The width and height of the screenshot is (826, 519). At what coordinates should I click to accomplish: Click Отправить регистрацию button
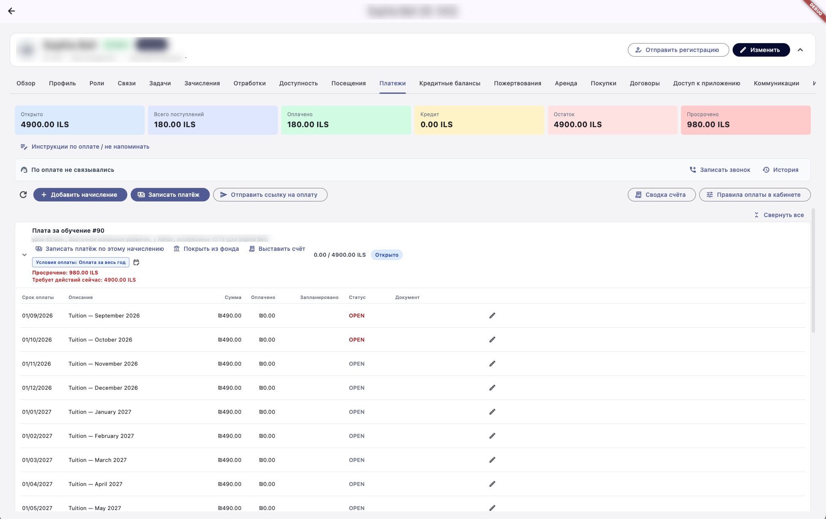point(678,50)
